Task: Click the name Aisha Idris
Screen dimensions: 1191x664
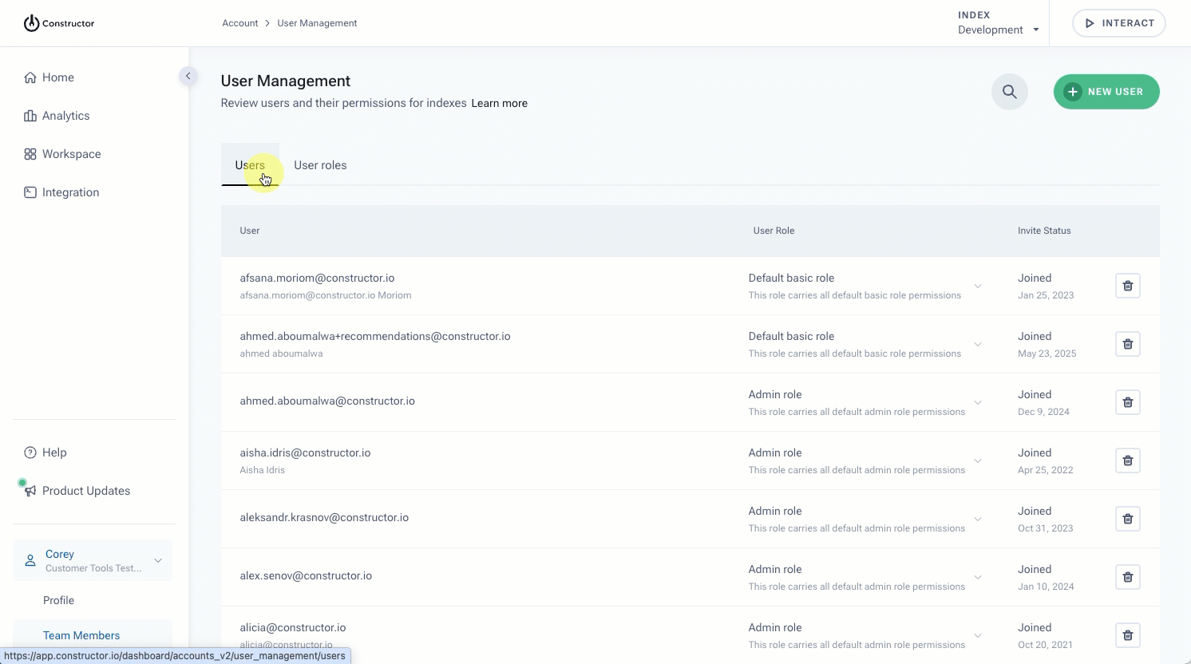Action: (262, 470)
